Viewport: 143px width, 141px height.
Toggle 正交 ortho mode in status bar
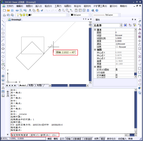click(62, 139)
